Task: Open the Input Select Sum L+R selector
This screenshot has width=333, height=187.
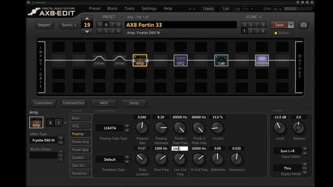Action: click(287, 151)
